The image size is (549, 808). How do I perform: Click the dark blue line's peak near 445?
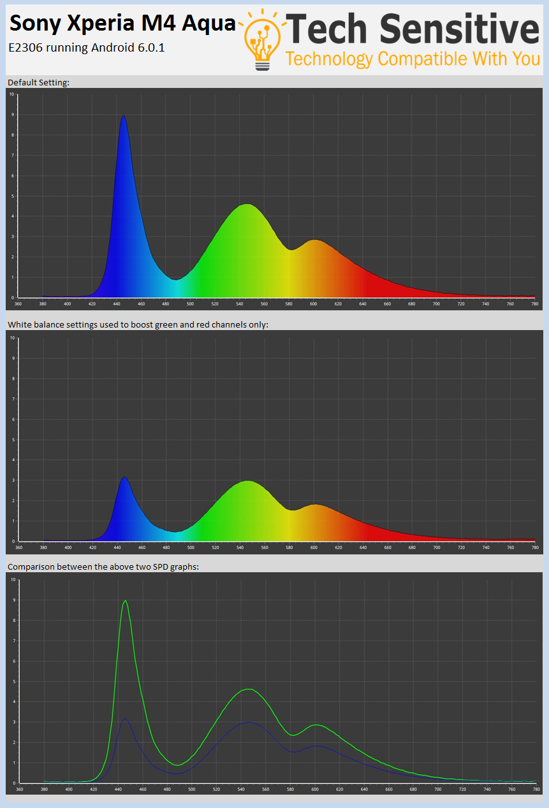[126, 719]
